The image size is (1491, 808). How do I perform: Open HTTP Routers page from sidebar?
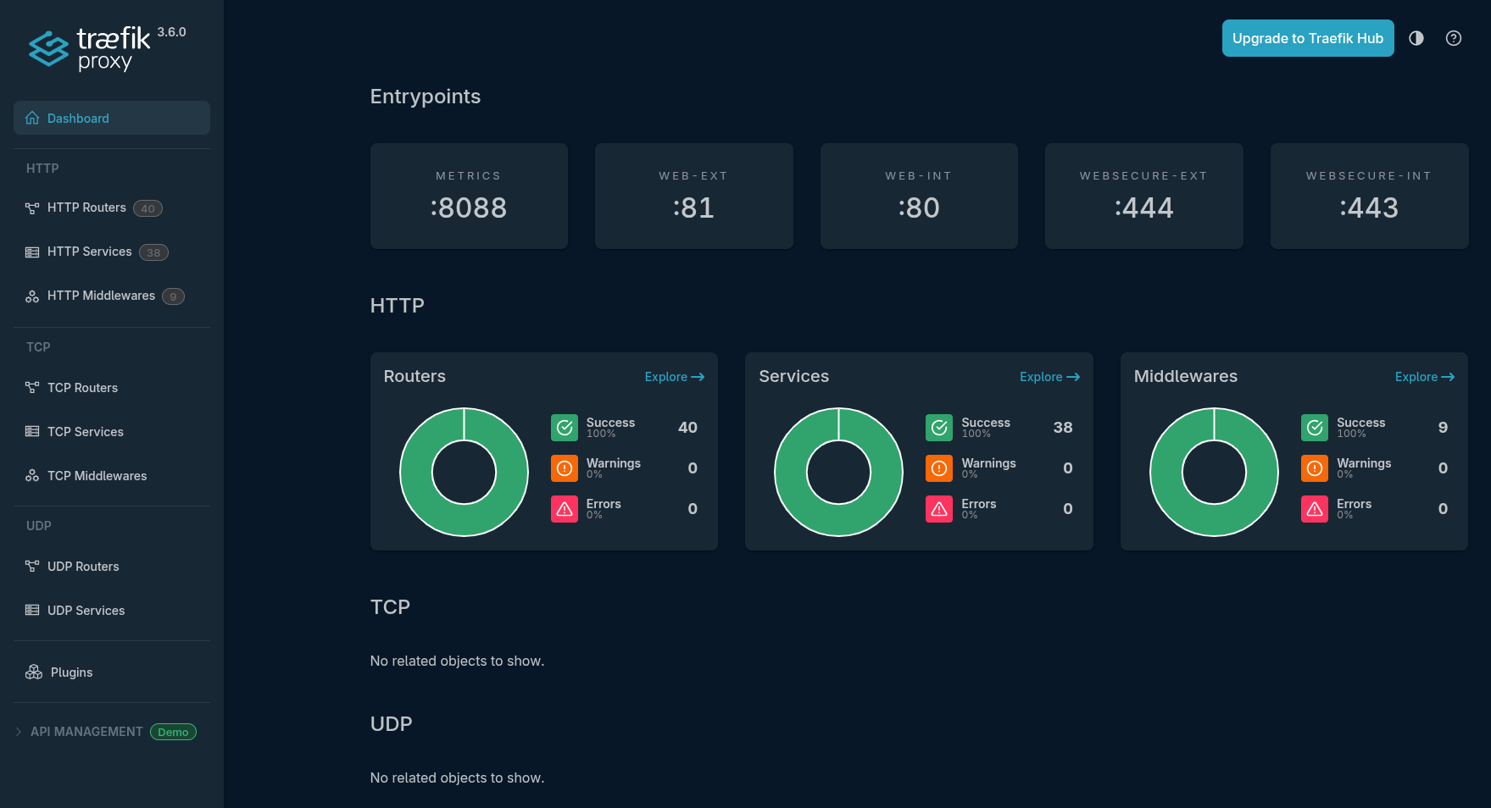[86, 208]
